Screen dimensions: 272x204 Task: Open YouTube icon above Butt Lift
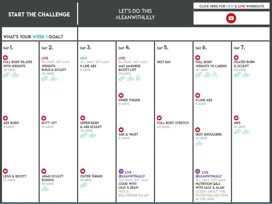(x=44, y=118)
